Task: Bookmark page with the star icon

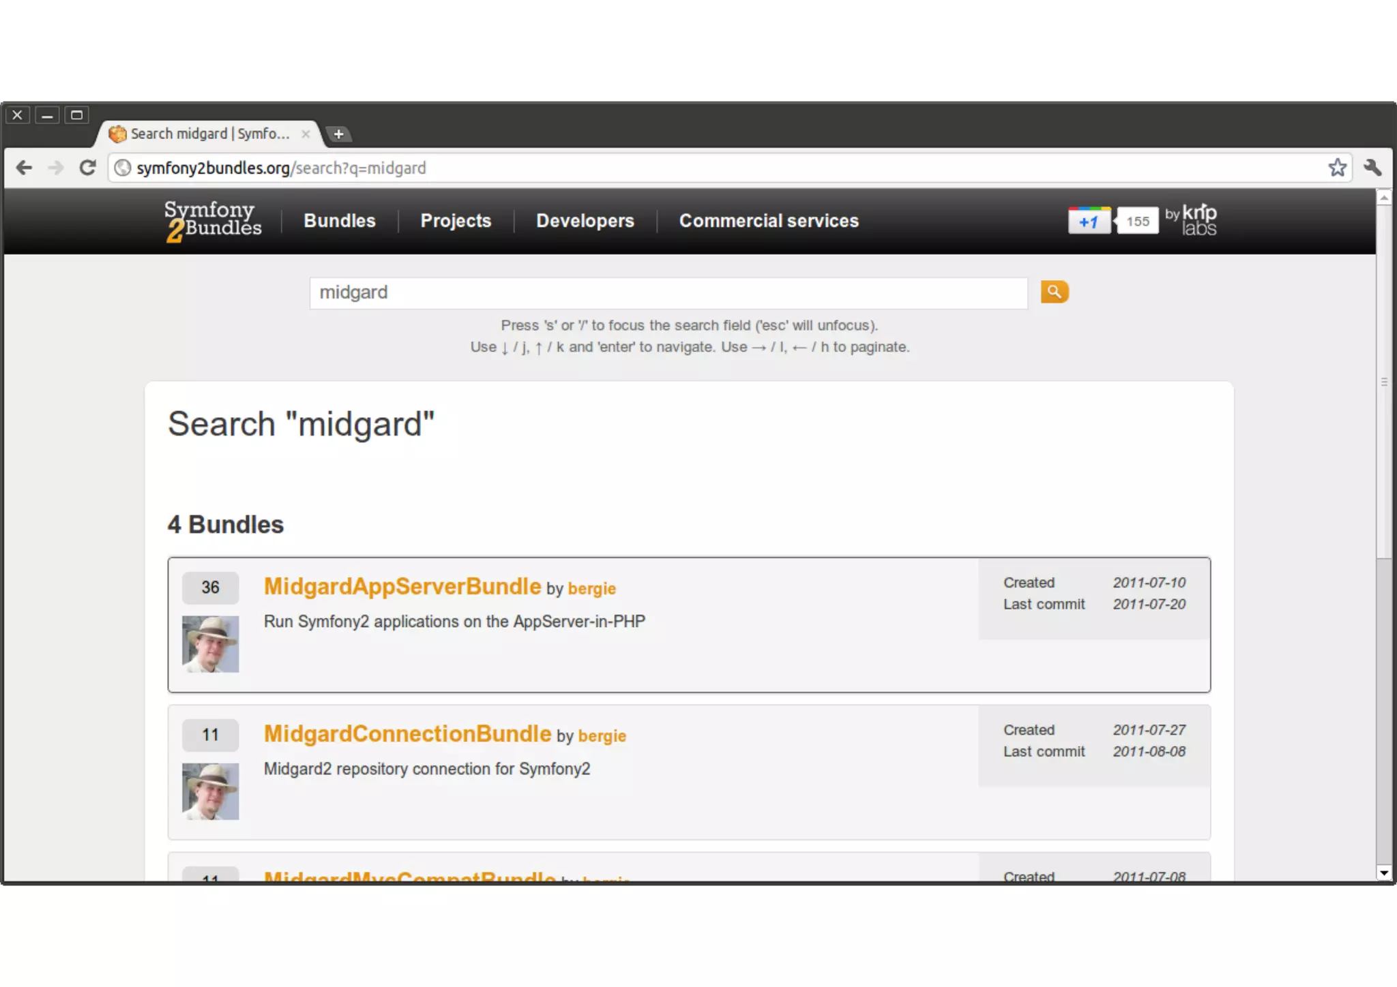Action: [x=1337, y=168]
